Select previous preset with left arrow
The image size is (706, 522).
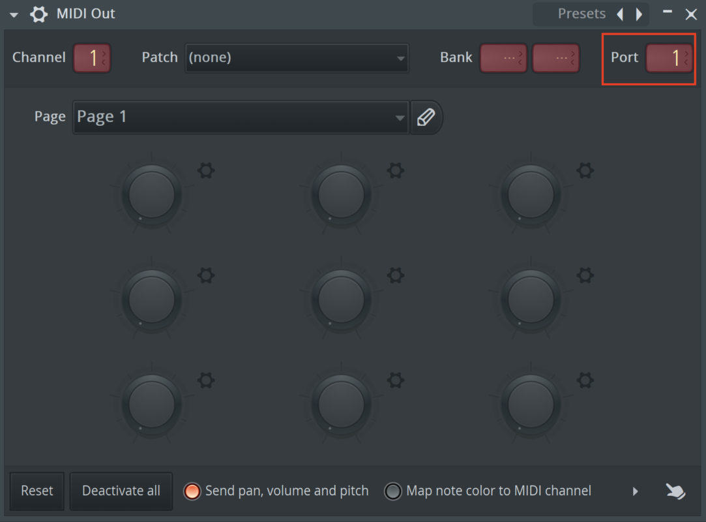620,14
